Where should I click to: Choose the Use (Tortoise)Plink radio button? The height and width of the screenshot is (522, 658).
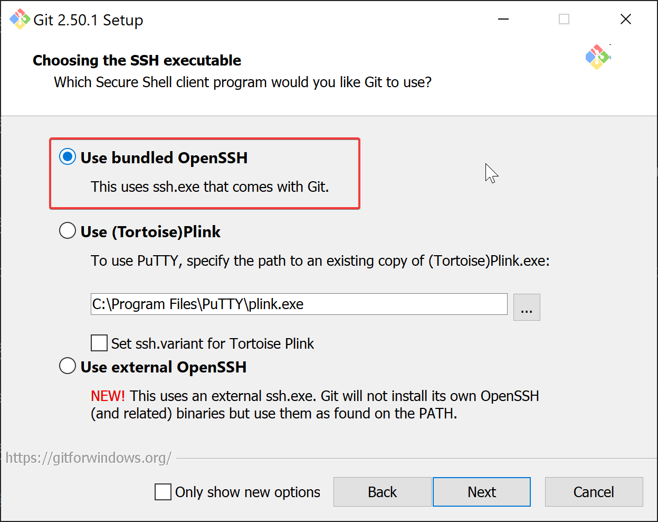(x=68, y=231)
